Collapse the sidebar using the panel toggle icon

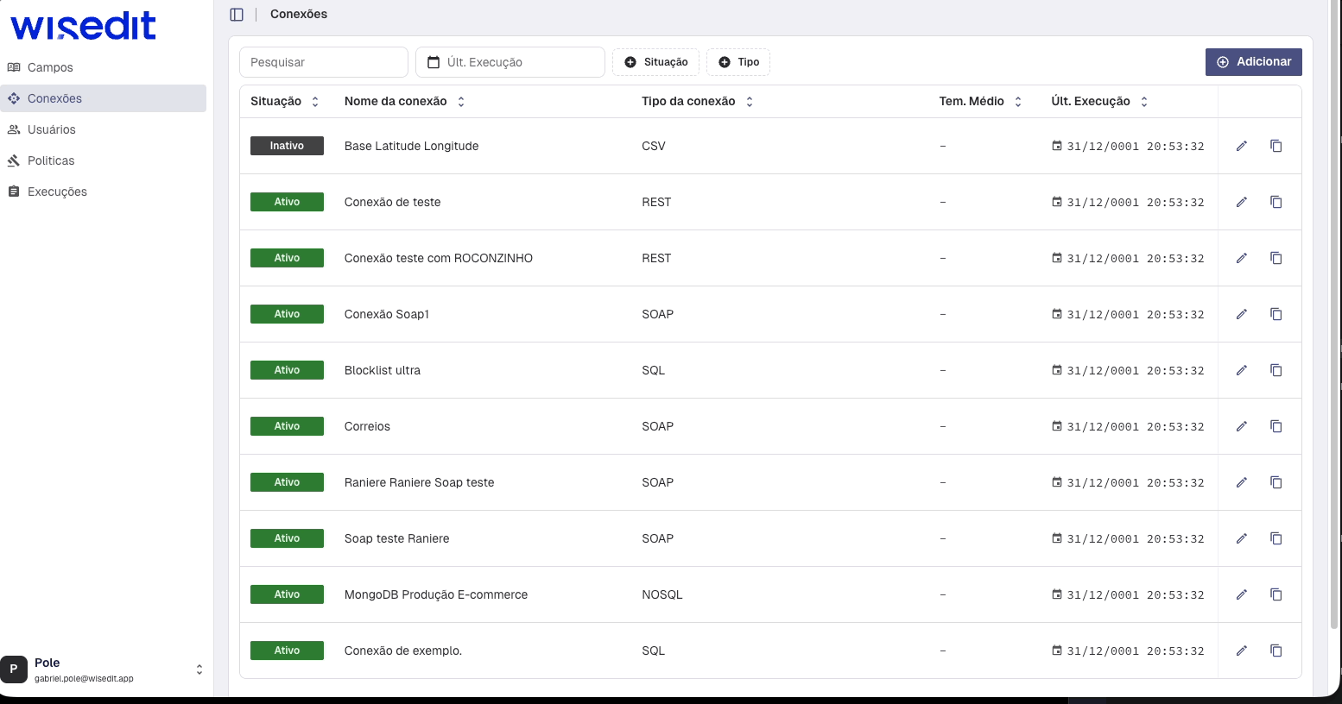(236, 14)
